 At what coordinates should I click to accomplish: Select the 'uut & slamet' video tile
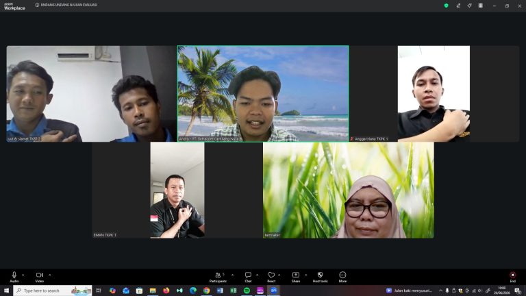[x=92, y=94]
